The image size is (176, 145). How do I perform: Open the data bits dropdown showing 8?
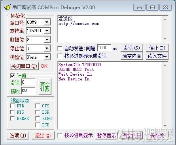47,40
